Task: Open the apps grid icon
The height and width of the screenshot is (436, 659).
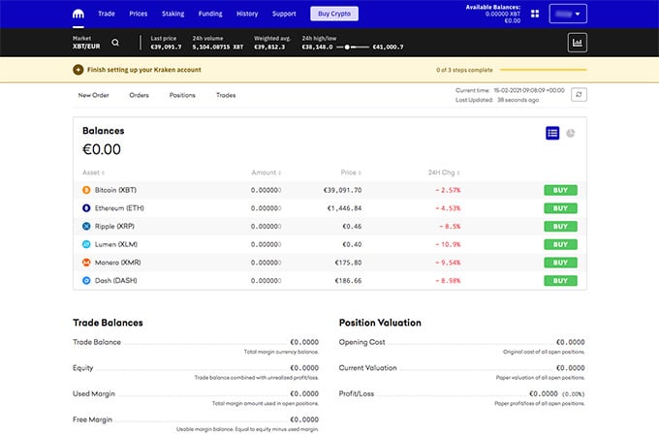Action: 535,14
